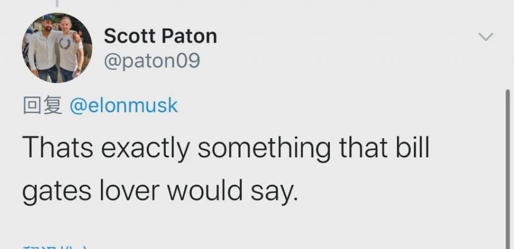Click the 回复 reply label

43,105
